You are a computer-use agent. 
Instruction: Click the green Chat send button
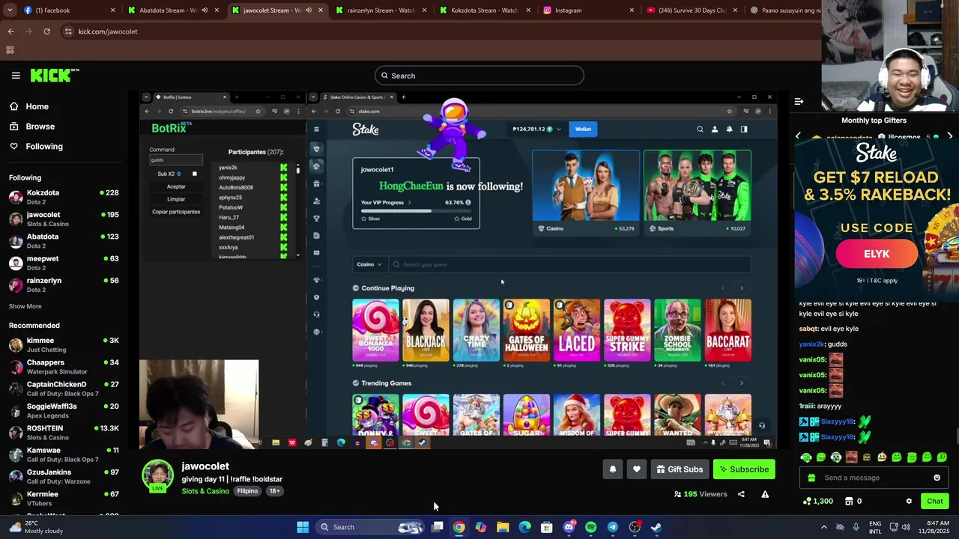[934, 502]
